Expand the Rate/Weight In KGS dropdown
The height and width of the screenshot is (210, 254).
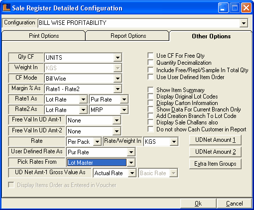tap(174, 141)
